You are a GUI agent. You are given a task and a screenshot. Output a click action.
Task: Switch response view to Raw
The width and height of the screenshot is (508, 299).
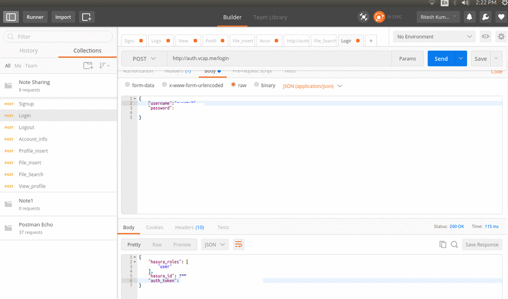click(x=157, y=245)
